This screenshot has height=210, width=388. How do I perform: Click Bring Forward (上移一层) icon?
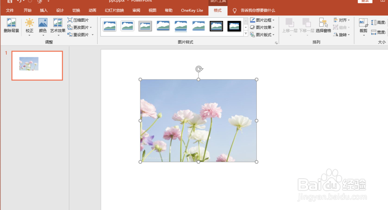coord(290,23)
